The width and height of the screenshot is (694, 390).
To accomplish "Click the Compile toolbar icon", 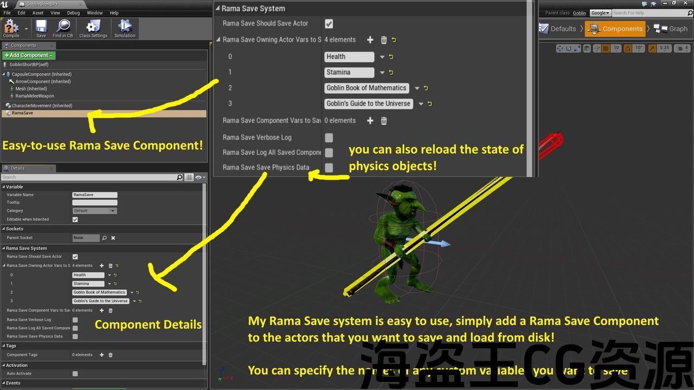I will pyautogui.click(x=11, y=28).
